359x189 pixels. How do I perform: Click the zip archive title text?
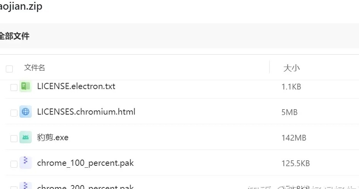[21, 6]
